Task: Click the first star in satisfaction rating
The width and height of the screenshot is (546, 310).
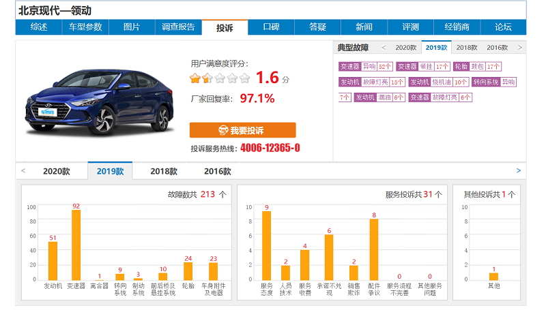Action: [195, 78]
